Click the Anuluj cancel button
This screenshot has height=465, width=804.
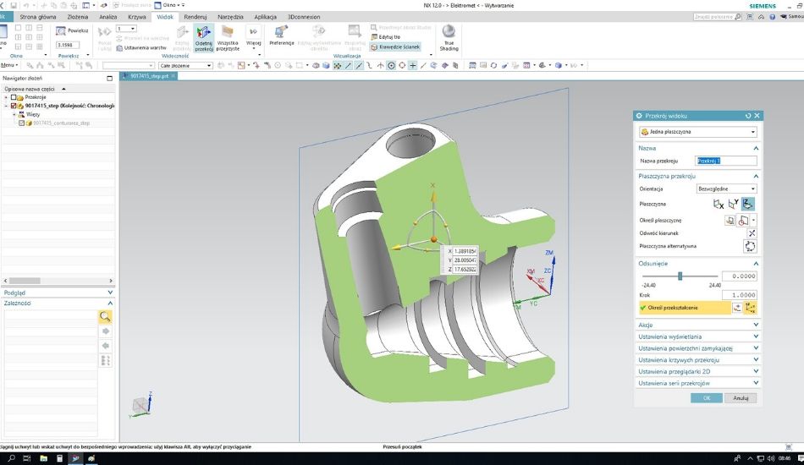point(741,398)
